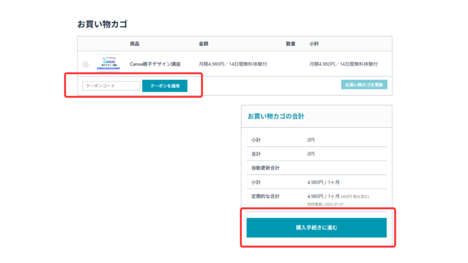The height and width of the screenshot is (263, 468).
Task: Click the monthly price under the 金額 column
Action: point(233,64)
